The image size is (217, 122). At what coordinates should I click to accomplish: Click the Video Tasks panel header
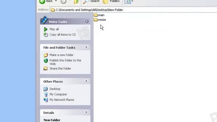(x=65, y=22)
